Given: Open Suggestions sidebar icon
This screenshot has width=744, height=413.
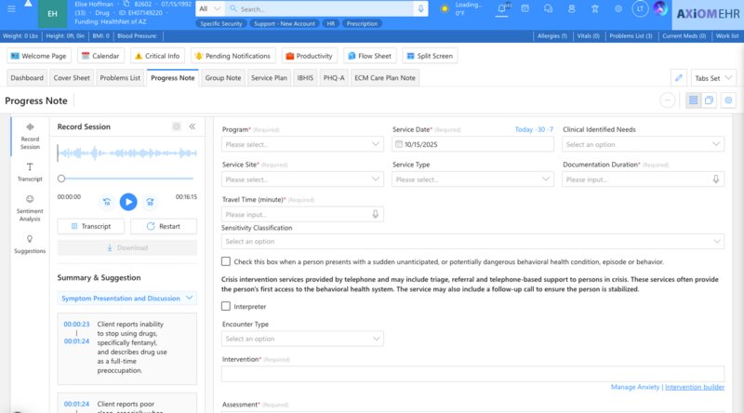Looking at the screenshot, I should point(30,244).
